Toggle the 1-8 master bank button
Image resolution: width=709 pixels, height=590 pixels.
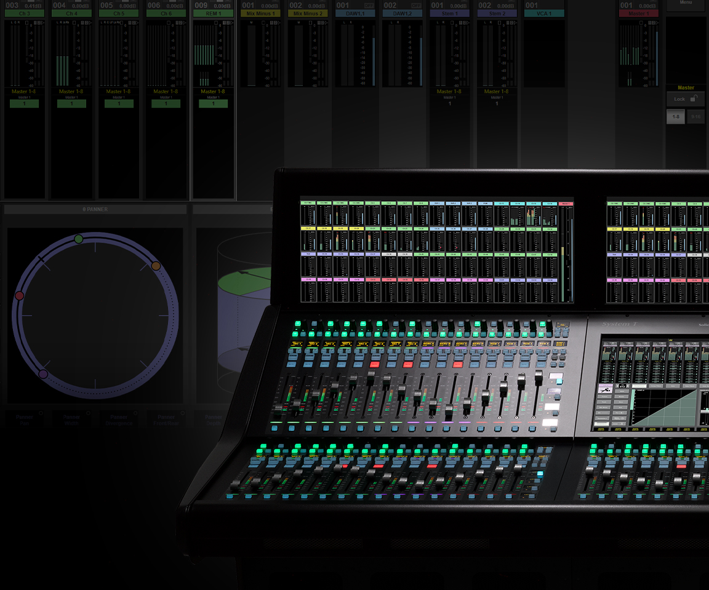(676, 116)
